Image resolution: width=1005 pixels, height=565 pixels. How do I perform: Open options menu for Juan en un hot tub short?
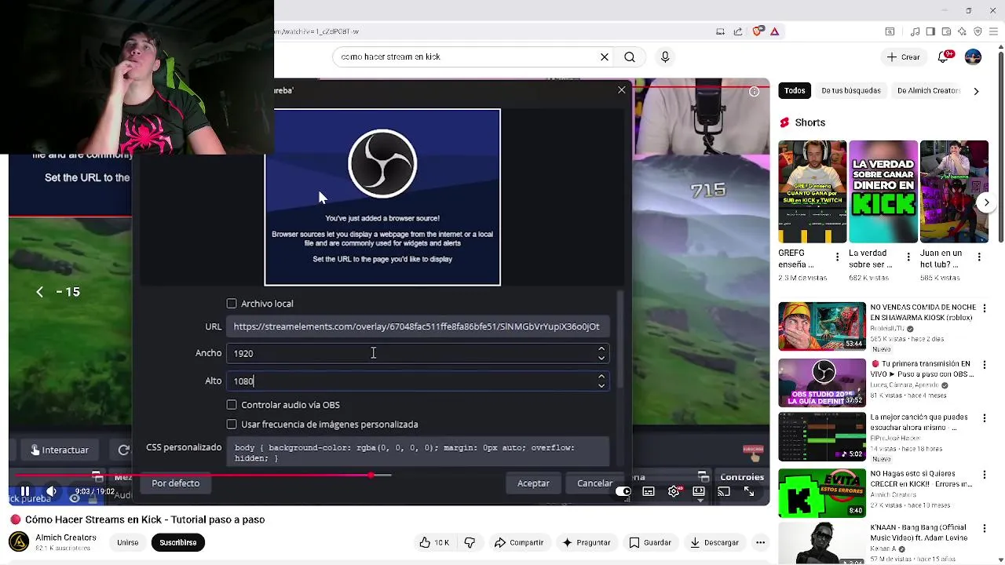tap(979, 257)
